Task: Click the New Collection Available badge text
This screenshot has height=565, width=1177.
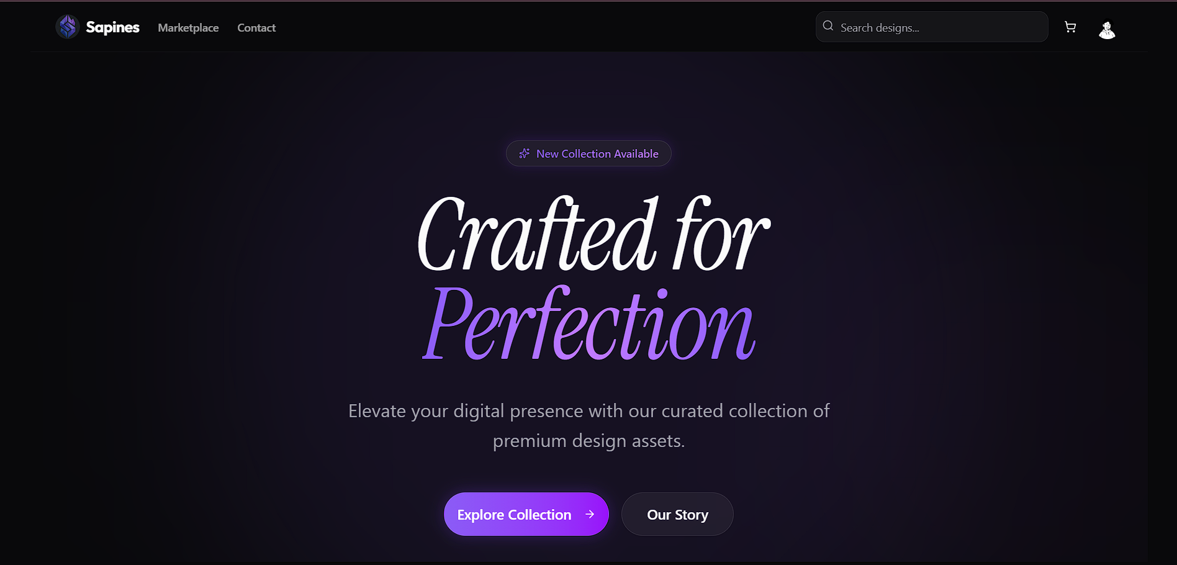Action: point(597,153)
